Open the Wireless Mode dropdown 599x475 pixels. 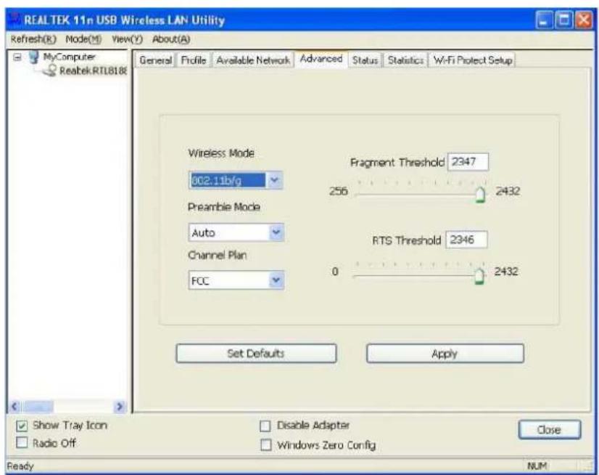click(x=274, y=180)
